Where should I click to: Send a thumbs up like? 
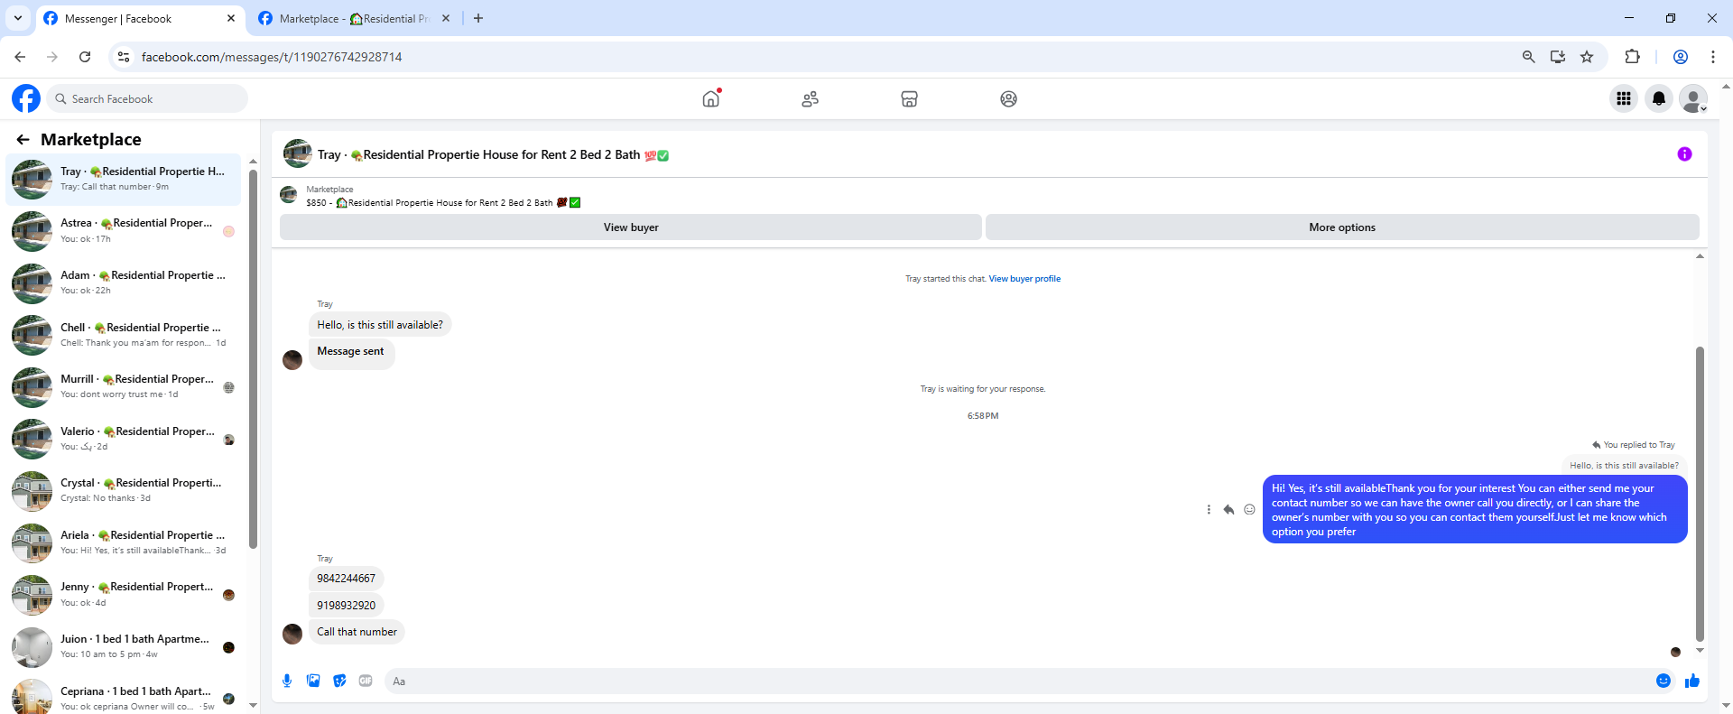point(1692,681)
